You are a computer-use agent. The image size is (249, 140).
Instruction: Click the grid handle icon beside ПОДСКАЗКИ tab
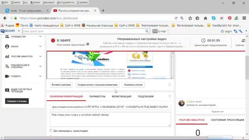tap(170, 96)
